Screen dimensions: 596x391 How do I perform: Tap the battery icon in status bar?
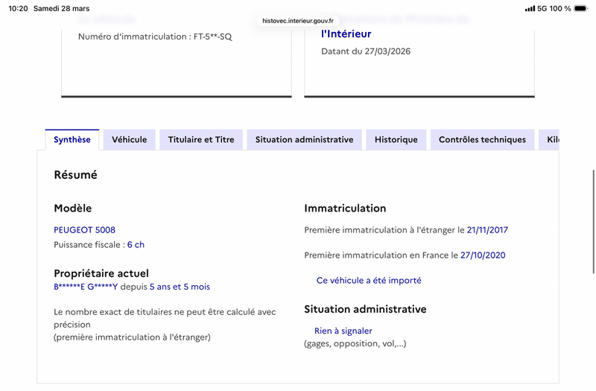[x=583, y=8]
